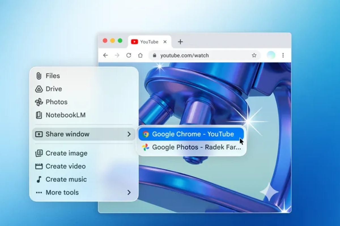Click the NotebookLM notebook icon
This screenshot has height=226, width=340.
(39, 115)
